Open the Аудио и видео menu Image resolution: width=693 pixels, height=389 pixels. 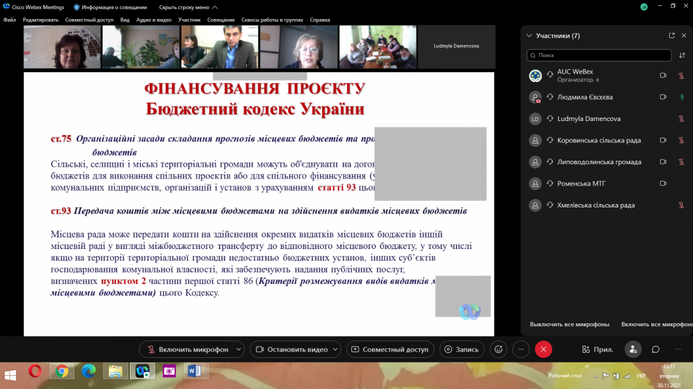[x=154, y=20]
